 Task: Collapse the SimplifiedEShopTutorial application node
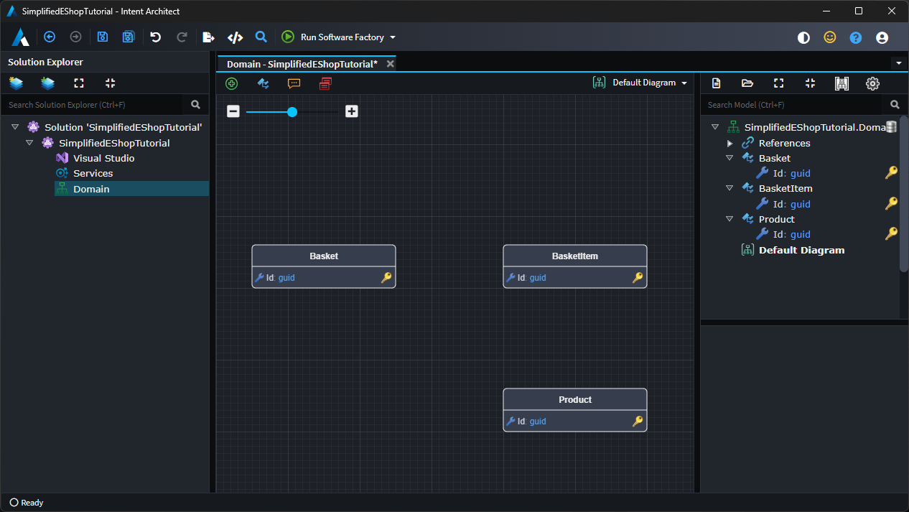tap(29, 143)
